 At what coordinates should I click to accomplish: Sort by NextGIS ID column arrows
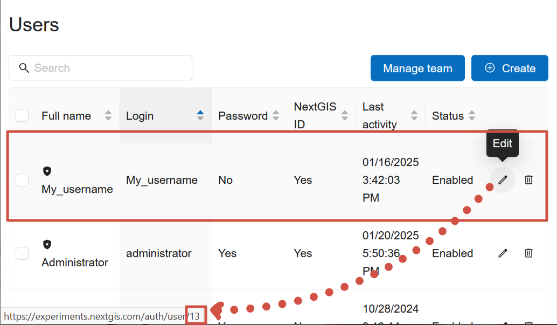345,115
